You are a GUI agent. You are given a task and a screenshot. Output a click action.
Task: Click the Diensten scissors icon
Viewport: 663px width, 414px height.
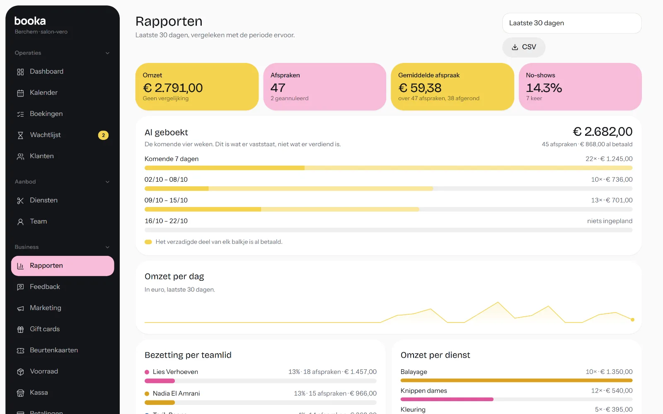(20, 201)
